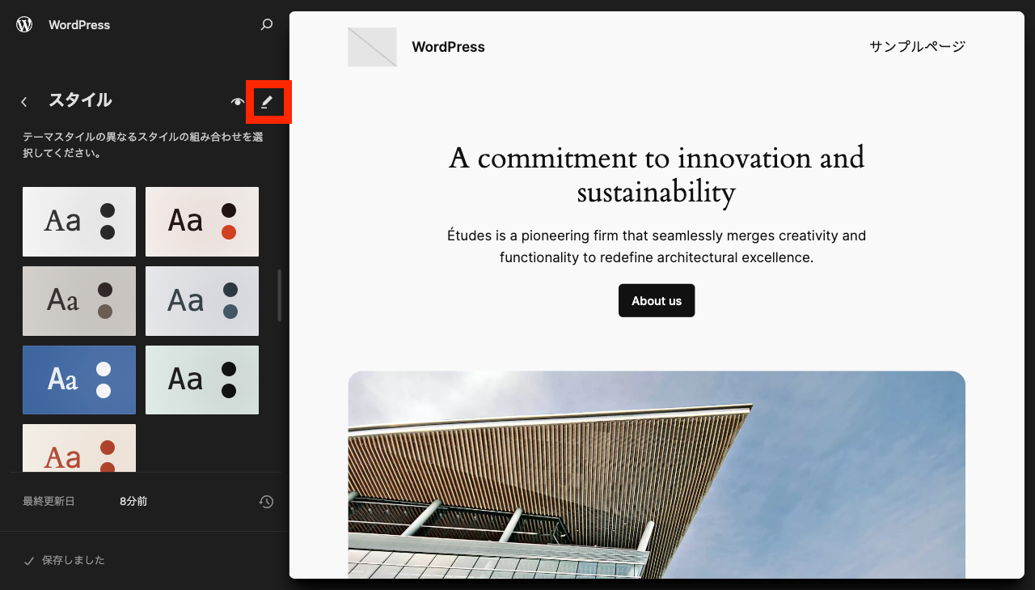Image resolution: width=1035 pixels, height=590 pixels.
Task: Click the WordPress logo icon
Action: click(24, 24)
